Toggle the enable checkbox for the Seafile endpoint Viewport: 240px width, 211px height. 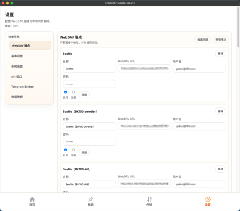65,92
